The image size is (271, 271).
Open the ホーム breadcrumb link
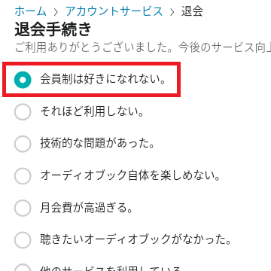pyautogui.click(x=31, y=11)
